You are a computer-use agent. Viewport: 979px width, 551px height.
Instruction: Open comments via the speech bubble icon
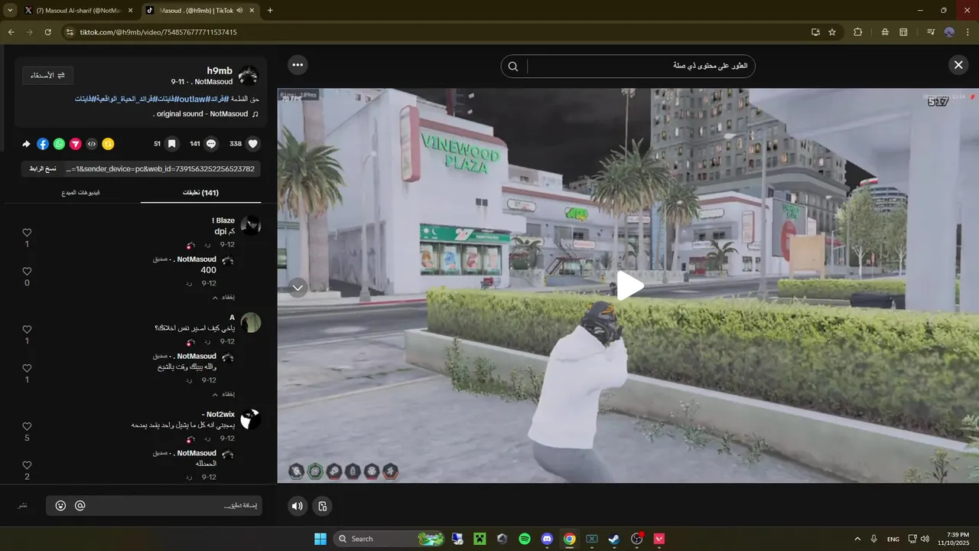tap(212, 144)
